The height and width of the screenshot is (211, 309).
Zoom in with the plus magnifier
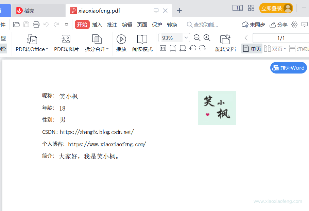(x=207, y=38)
